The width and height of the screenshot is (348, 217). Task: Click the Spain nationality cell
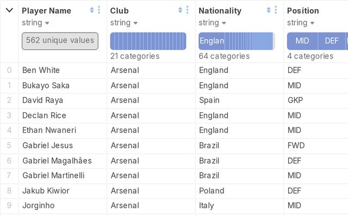coord(209,100)
